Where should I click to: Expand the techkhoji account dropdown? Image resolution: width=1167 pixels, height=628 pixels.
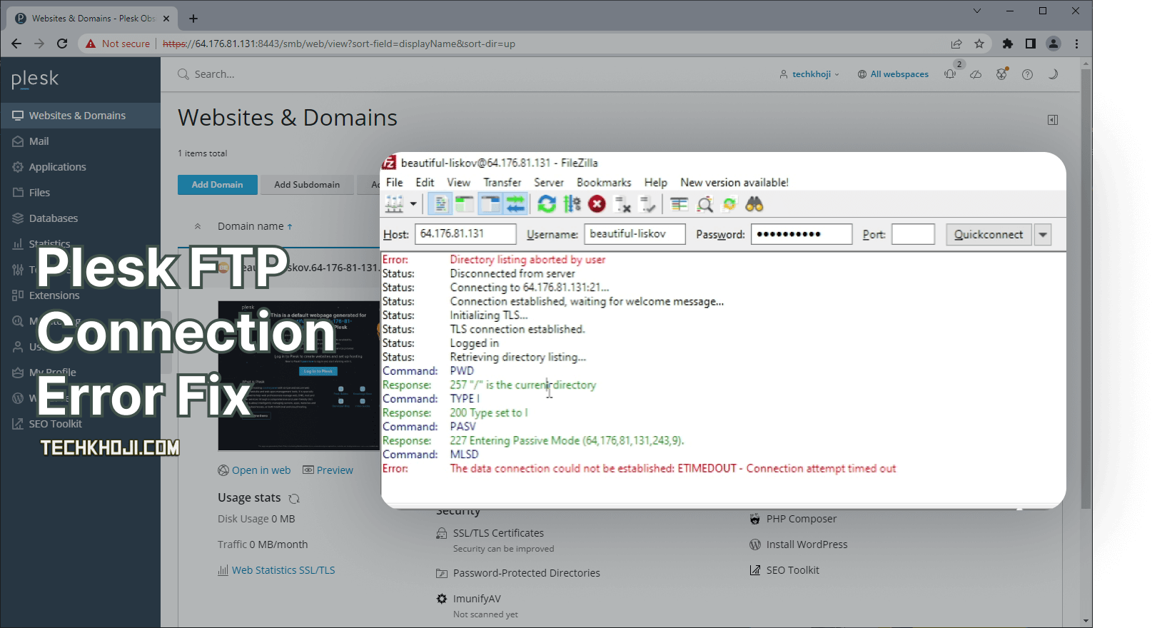(x=809, y=74)
